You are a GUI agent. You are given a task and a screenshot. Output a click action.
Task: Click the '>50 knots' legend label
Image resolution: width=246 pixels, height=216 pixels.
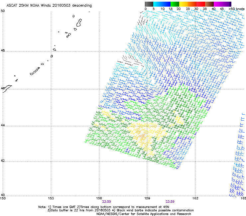[236, 9]
